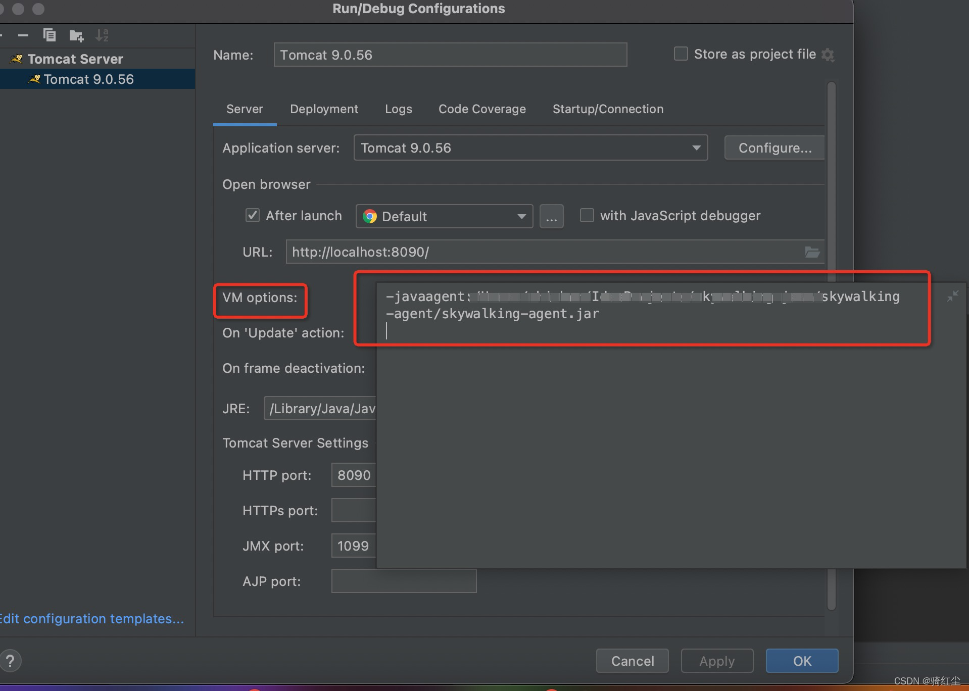Confirm with OK button

[802, 661]
